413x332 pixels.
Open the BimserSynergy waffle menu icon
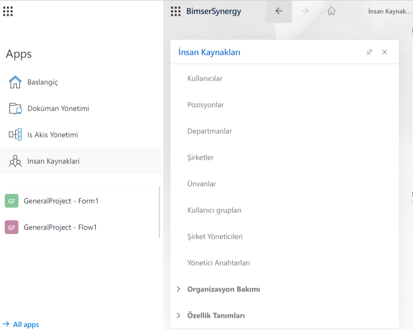click(176, 11)
